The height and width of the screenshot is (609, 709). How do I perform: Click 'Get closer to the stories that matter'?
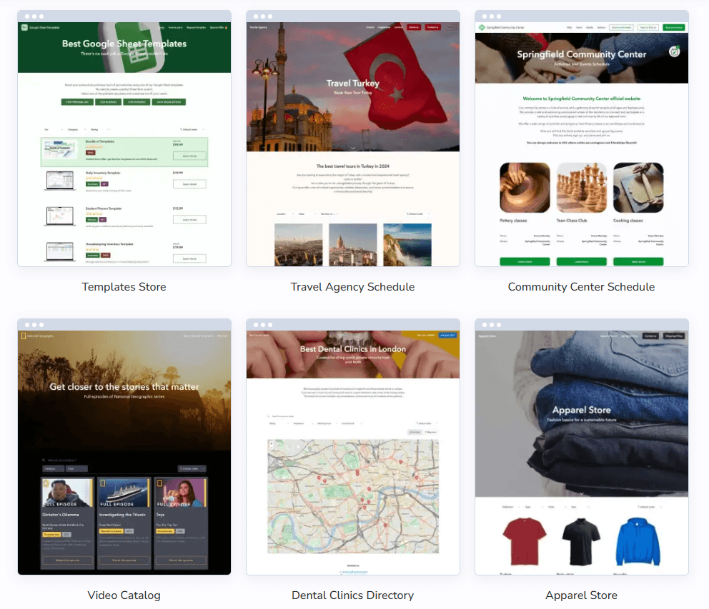tap(124, 387)
